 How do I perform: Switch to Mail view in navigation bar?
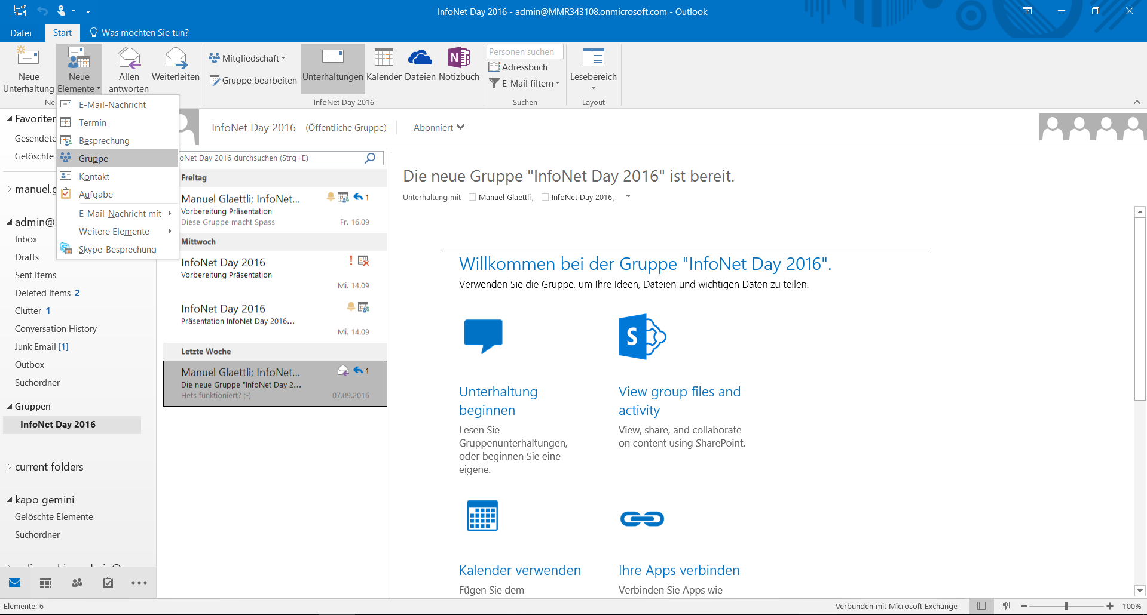click(15, 583)
